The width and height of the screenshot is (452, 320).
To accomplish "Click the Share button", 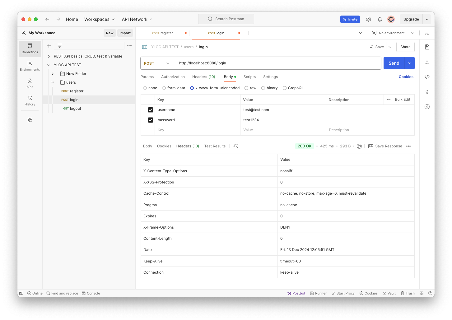I will 405,47.
